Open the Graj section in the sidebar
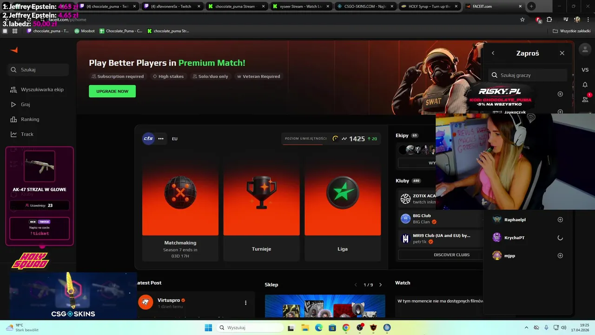This screenshot has height=335, width=595. [20, 104]
